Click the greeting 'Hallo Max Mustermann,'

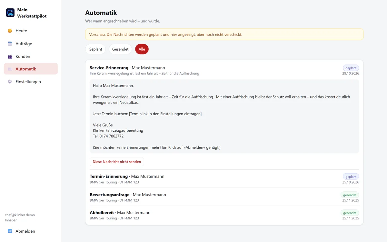[113, 86]
